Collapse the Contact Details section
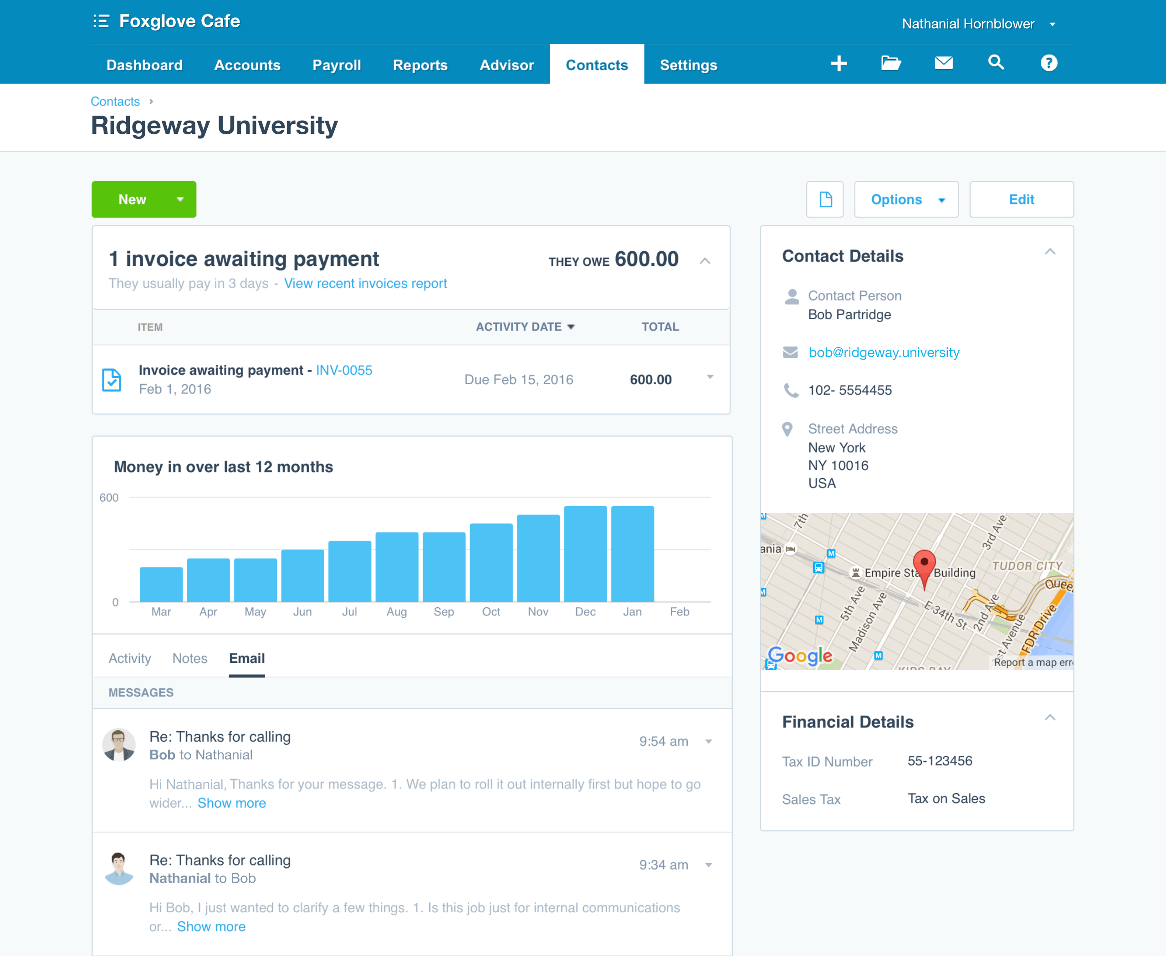 tap(1050, 252)
